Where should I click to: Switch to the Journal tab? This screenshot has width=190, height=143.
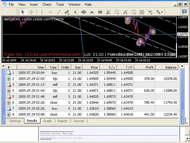pyautogui.click(x=79, y=121)
